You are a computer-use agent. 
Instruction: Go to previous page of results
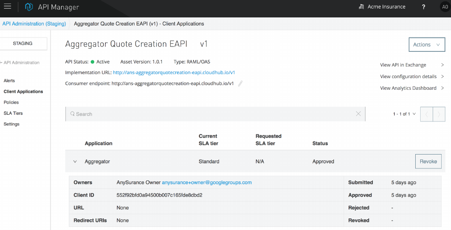(x=426, y=114)
